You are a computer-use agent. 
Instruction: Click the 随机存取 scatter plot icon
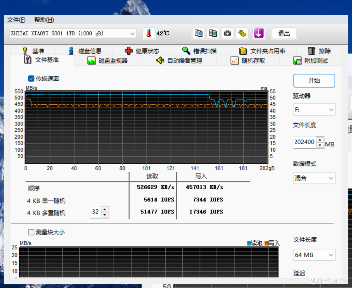pyautogui.click(x=234, y=61)
